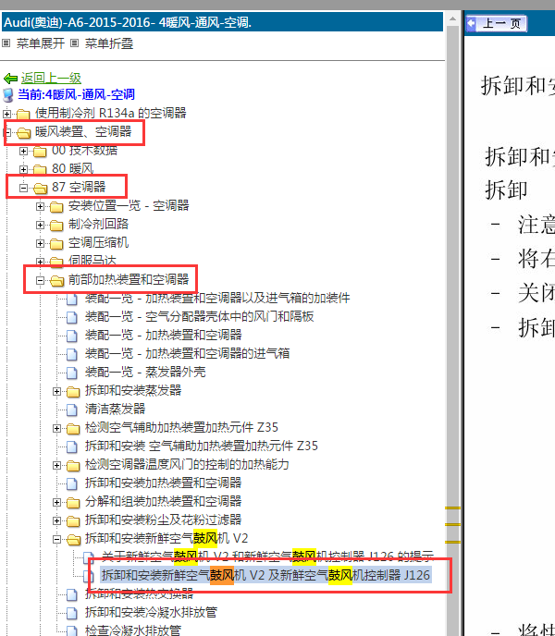Open 装配一览 - 空气分配器壳体中的风门和隔板
555x636 pixels.
[200, 317]
